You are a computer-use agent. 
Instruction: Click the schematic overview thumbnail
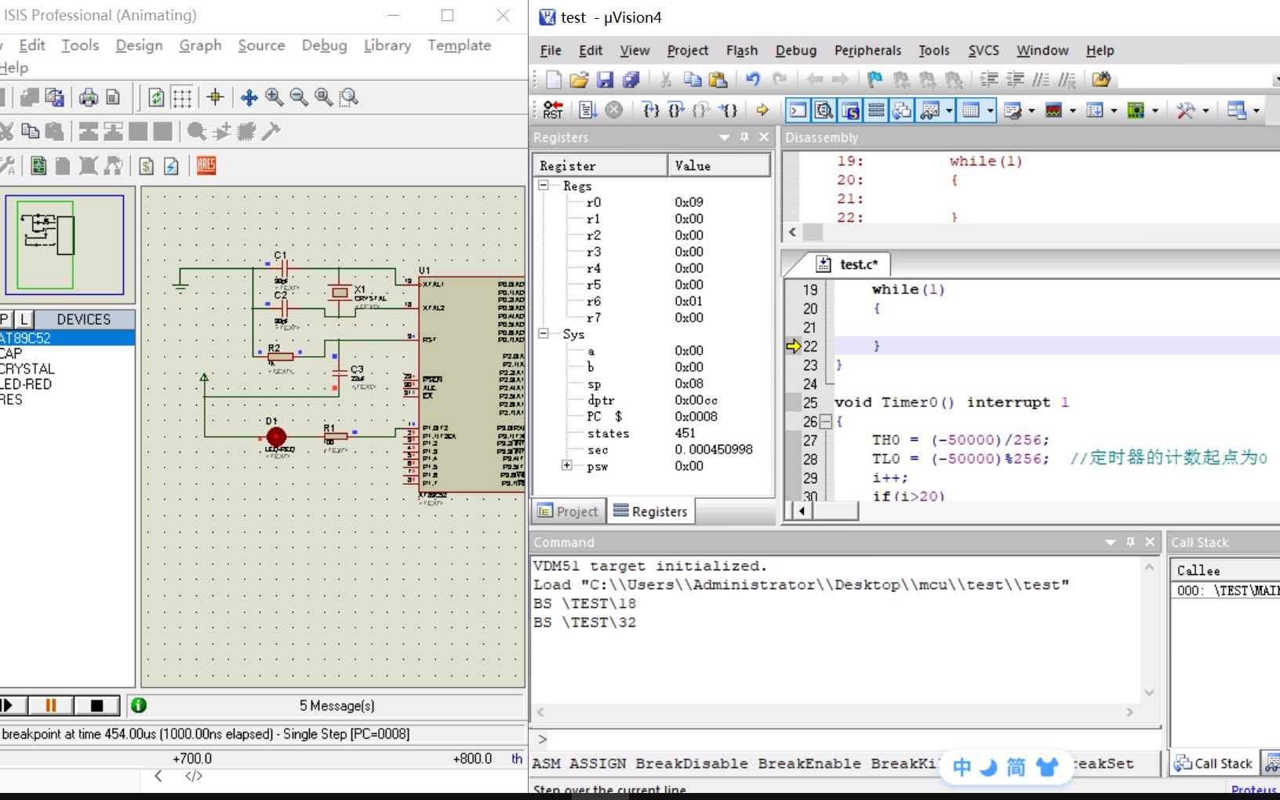(64, 245)
